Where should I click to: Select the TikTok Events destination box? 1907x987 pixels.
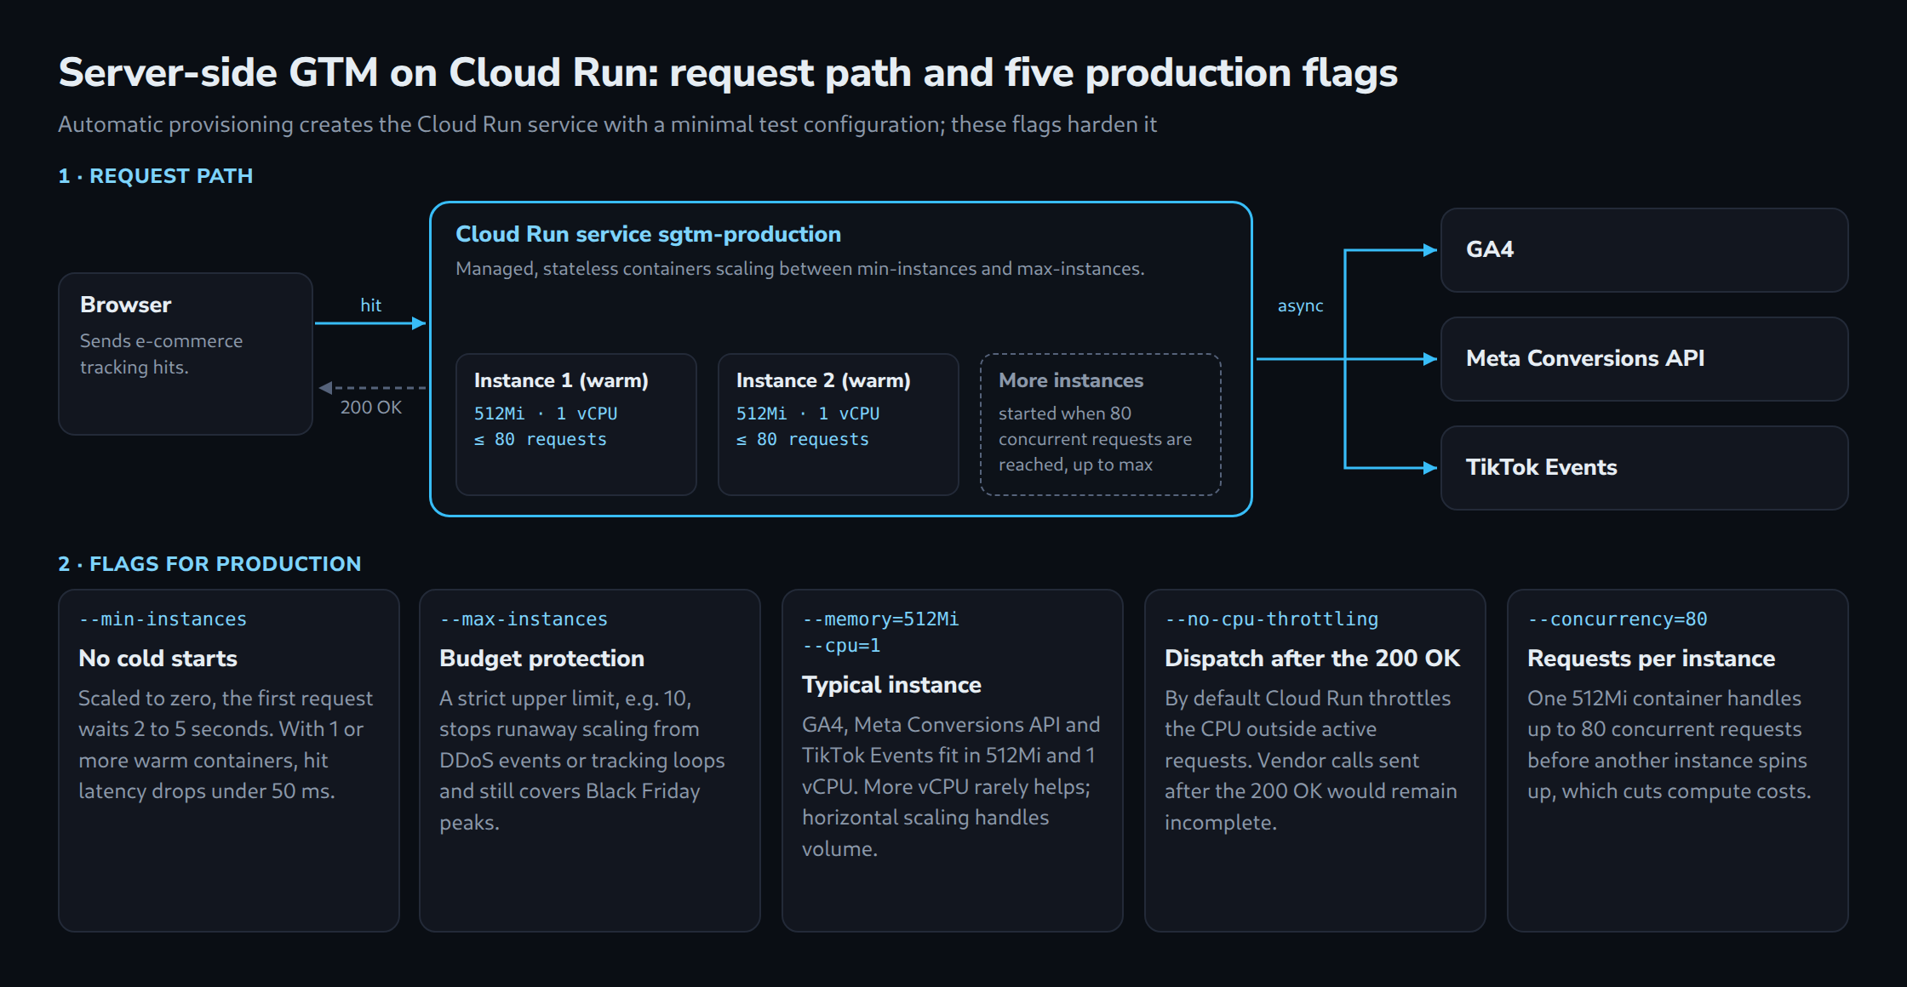click(1644, 468)
